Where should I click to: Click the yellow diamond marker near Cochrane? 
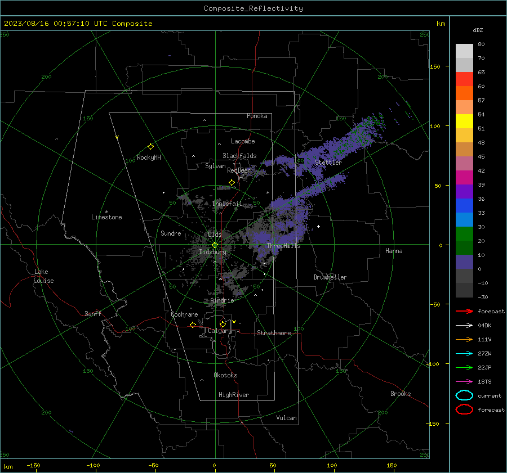[193, 325]
